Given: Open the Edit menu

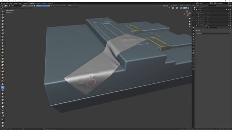Looking at the screenshot, I should tap(7, 3).
